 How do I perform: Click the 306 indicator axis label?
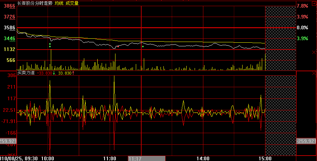pyautogui.click(x=12, y=76)
